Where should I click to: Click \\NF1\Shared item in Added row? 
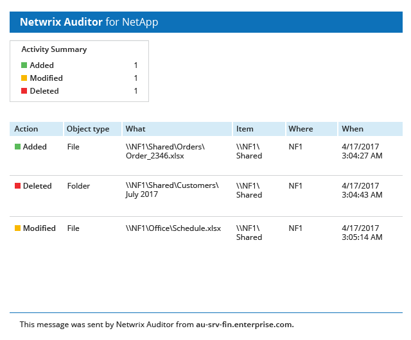tap(249, 151)
